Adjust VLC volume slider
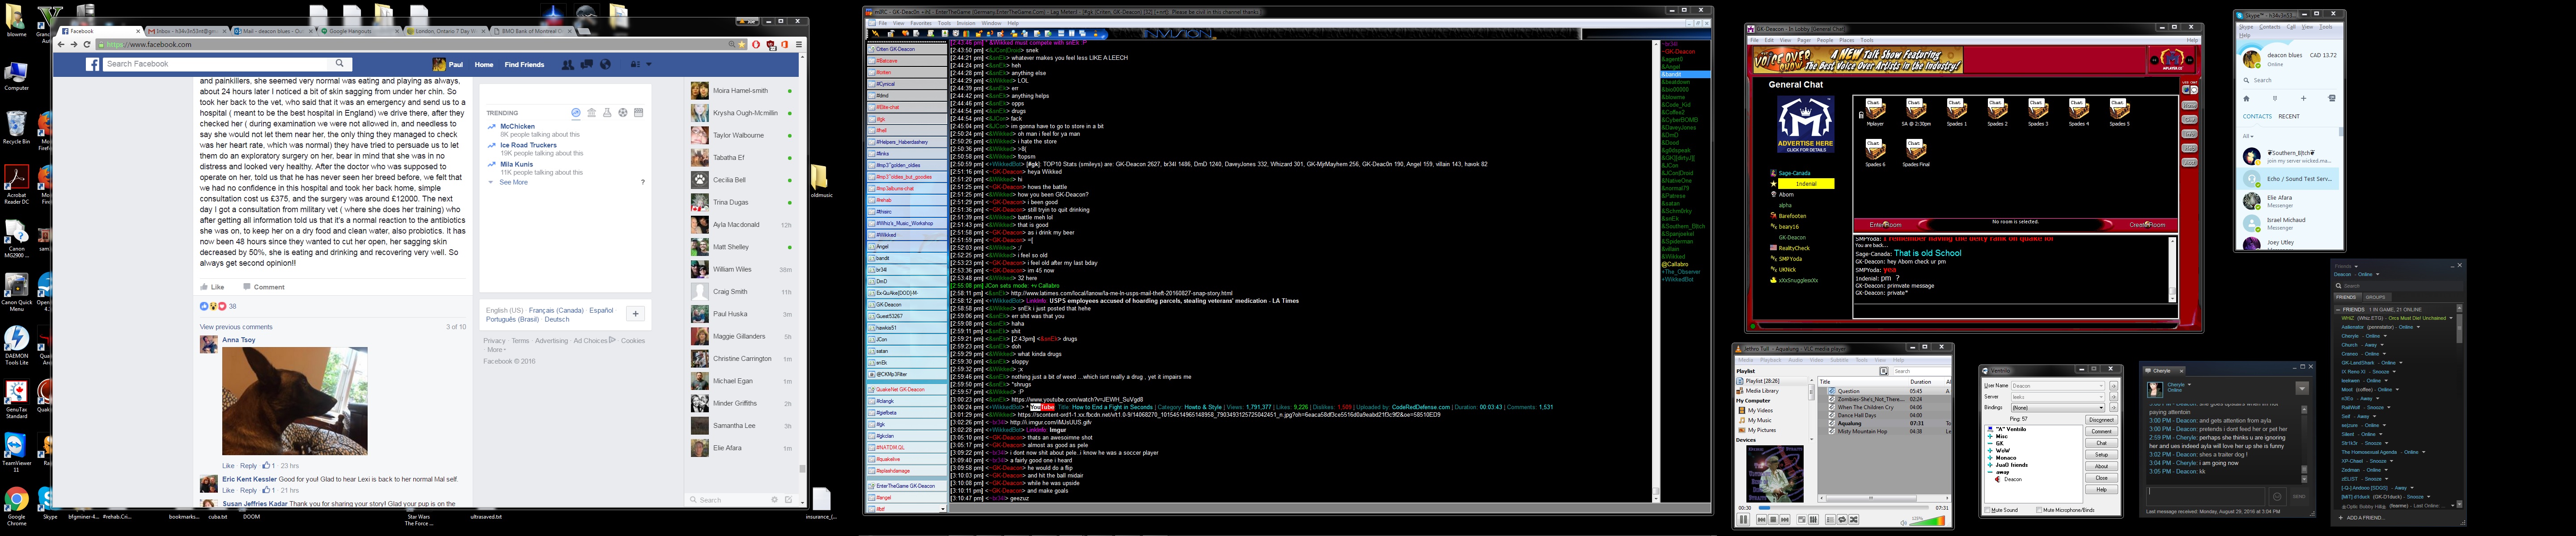The height and width of the screenshot is (536, 2576). click(x=1927, y=521)
